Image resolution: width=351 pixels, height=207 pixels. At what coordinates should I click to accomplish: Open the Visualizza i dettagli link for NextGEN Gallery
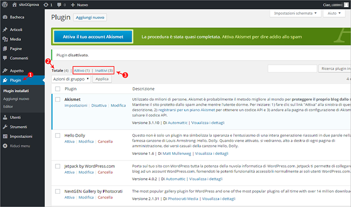pyautogui.click(x=219, y=199)
